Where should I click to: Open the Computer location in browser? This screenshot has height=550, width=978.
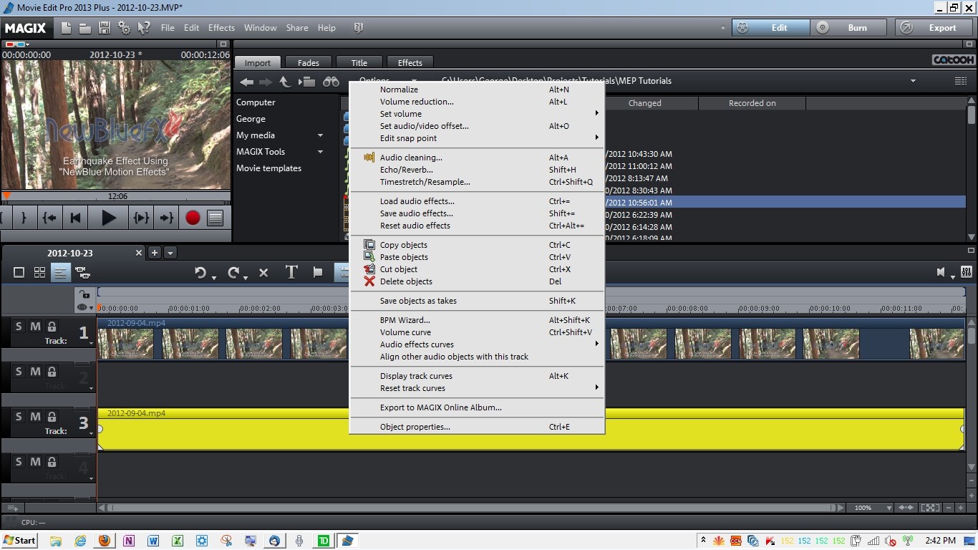tap(256, 102)
